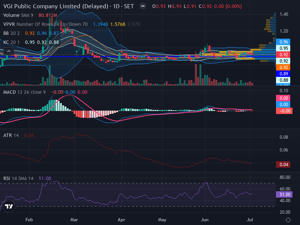Click the Apr label on time axis
Image resolution: width=300 pixels, height=225 pixels.
coord(121,220)
